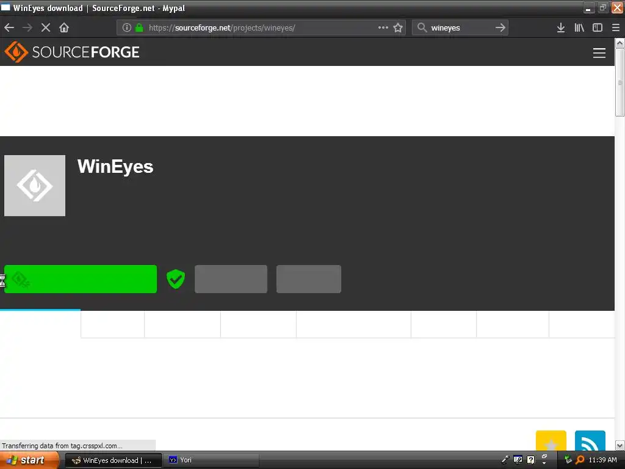
Task: Open the Library bookmarks and history icon
Action: click(579, 27)
